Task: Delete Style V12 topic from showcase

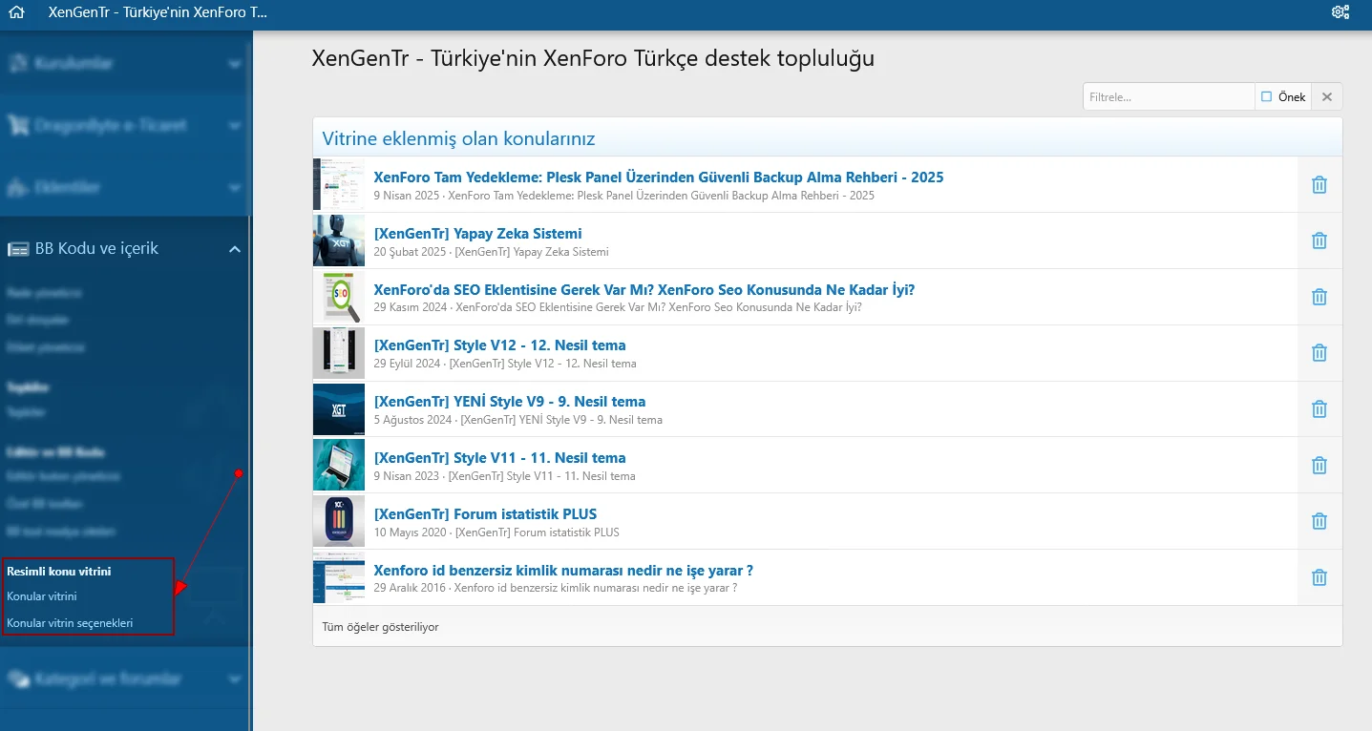Action: [x=1319, y=354]
